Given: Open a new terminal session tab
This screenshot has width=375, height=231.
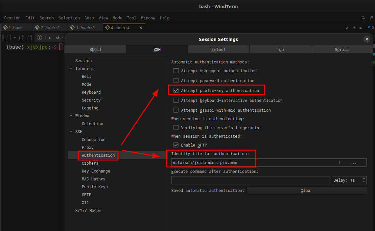Looking at the screenshot, I should [9, 37].
